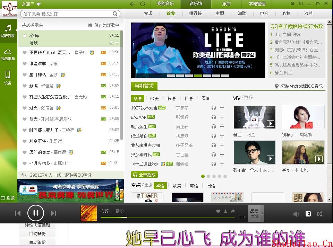Toggle the shuffle play mode icon

coord(320,214)
